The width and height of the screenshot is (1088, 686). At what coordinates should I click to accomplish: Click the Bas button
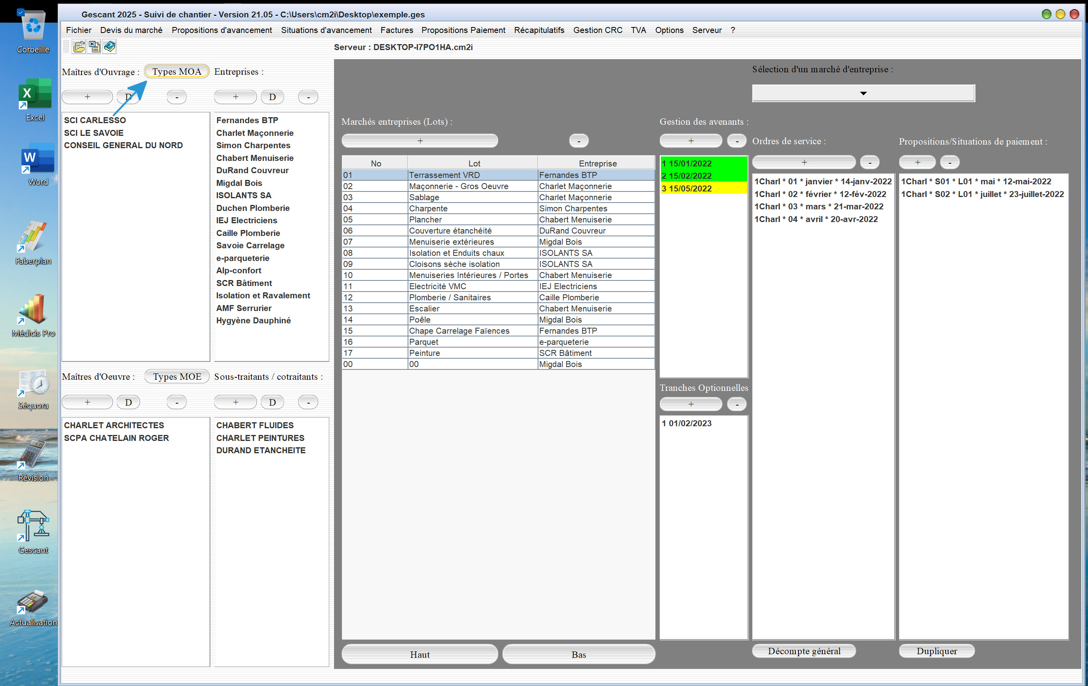tap(579, 654)
